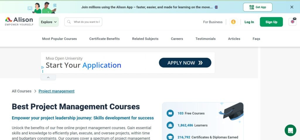Viewport: 300px width, 140px height.
Task: Click the '1,862,486 Learners' text
Action: (x=192, y=125)
